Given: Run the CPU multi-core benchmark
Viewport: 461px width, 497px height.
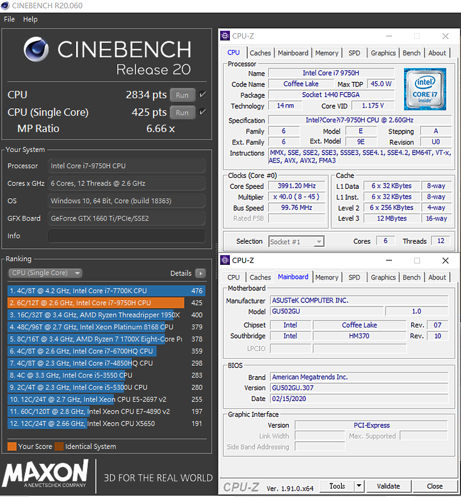Looking at the screenshot, I should [x=182, y=95].
